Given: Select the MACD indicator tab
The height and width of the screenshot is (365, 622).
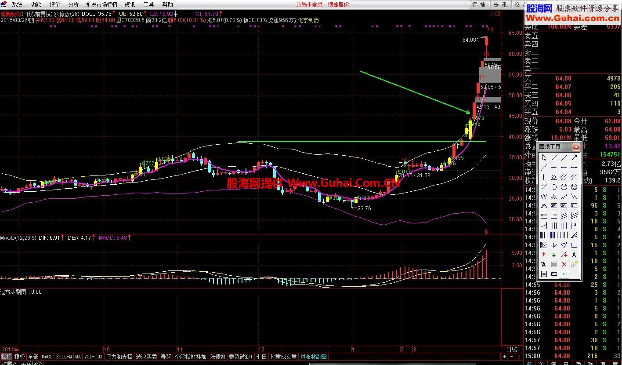Looking at the screenshot, I should click(x=47, y=357).
